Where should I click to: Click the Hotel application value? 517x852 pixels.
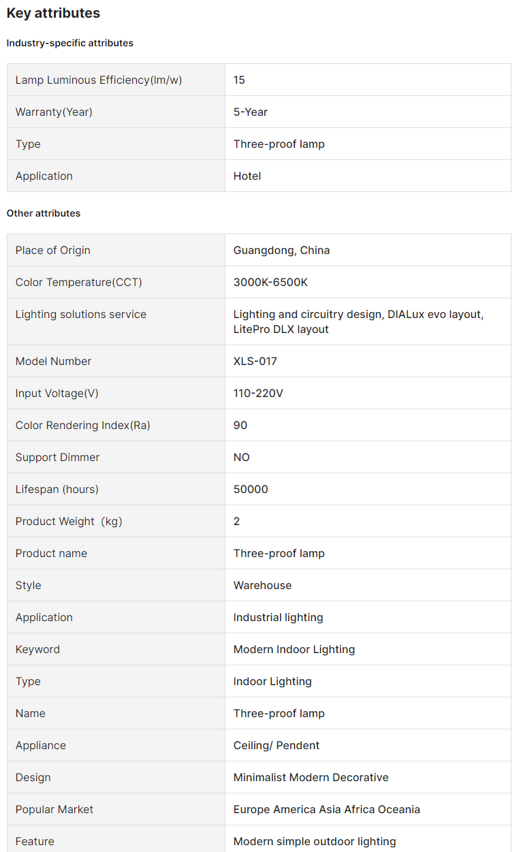tap(247, 176)
